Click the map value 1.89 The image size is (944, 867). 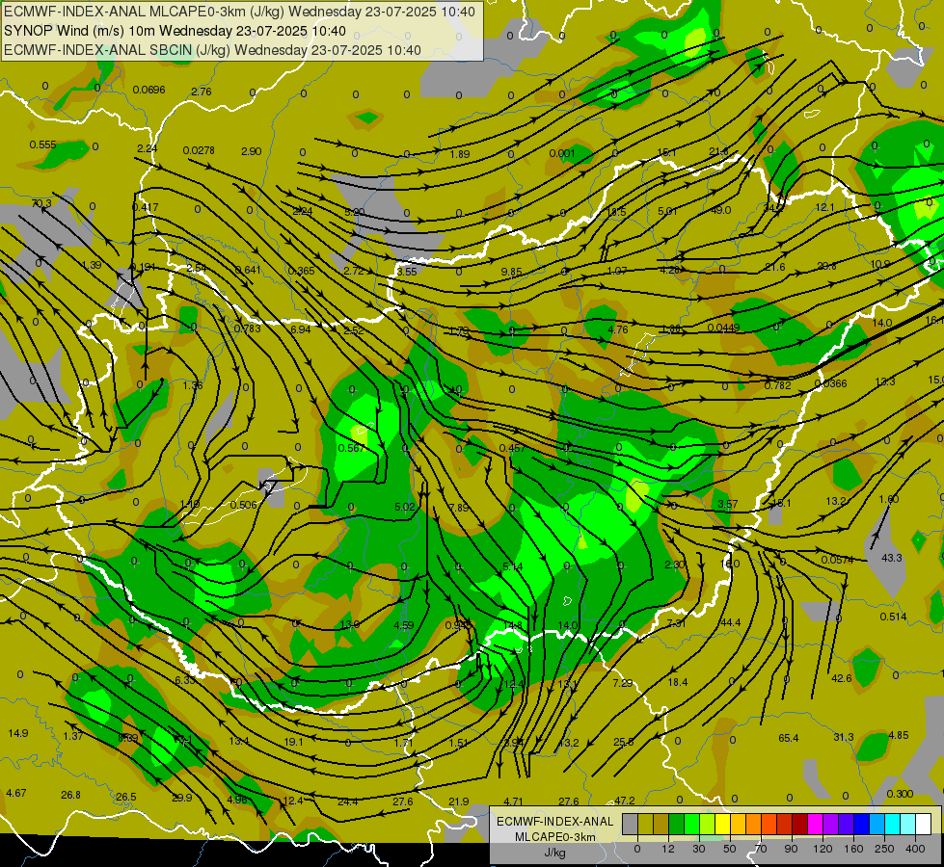point(460,154)
